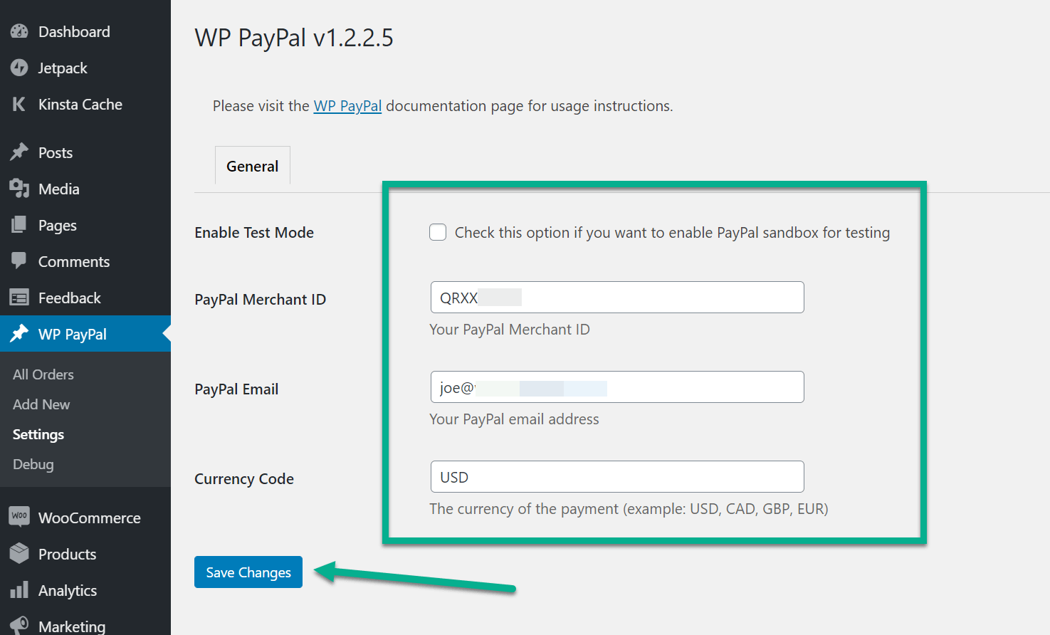Viewport: 1050px width, 635px height.
Task: Open the Media library
Action: pyautogui.click(x=58, y=189)
